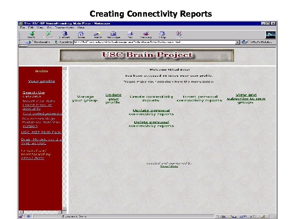Click the Manage your group link
292x219 pixels.
[85, 99]
